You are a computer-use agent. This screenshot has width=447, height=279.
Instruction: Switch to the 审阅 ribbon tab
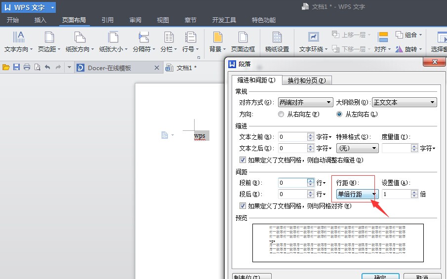(135, 20)
